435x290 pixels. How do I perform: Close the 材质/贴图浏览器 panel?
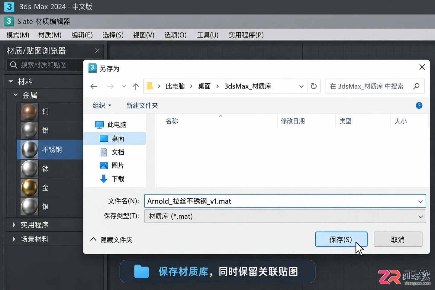(x=97, y=51)
